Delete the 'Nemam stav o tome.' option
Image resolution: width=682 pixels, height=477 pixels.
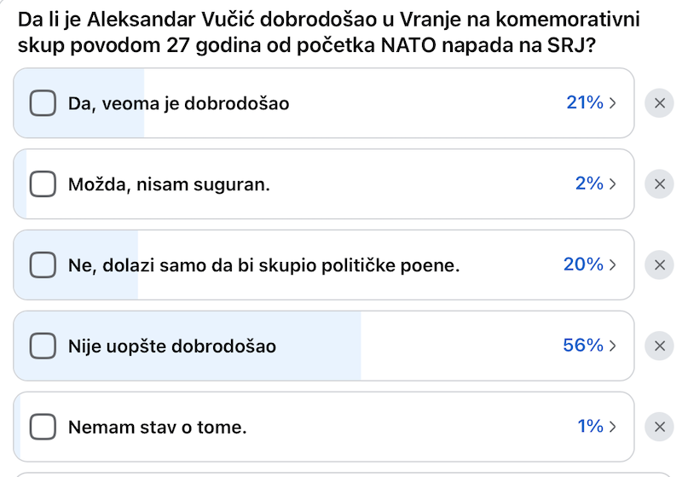click(659, 427)
